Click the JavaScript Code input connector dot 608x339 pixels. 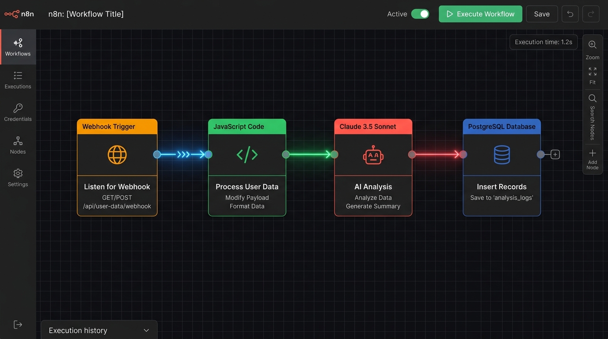tap(209, 154)
